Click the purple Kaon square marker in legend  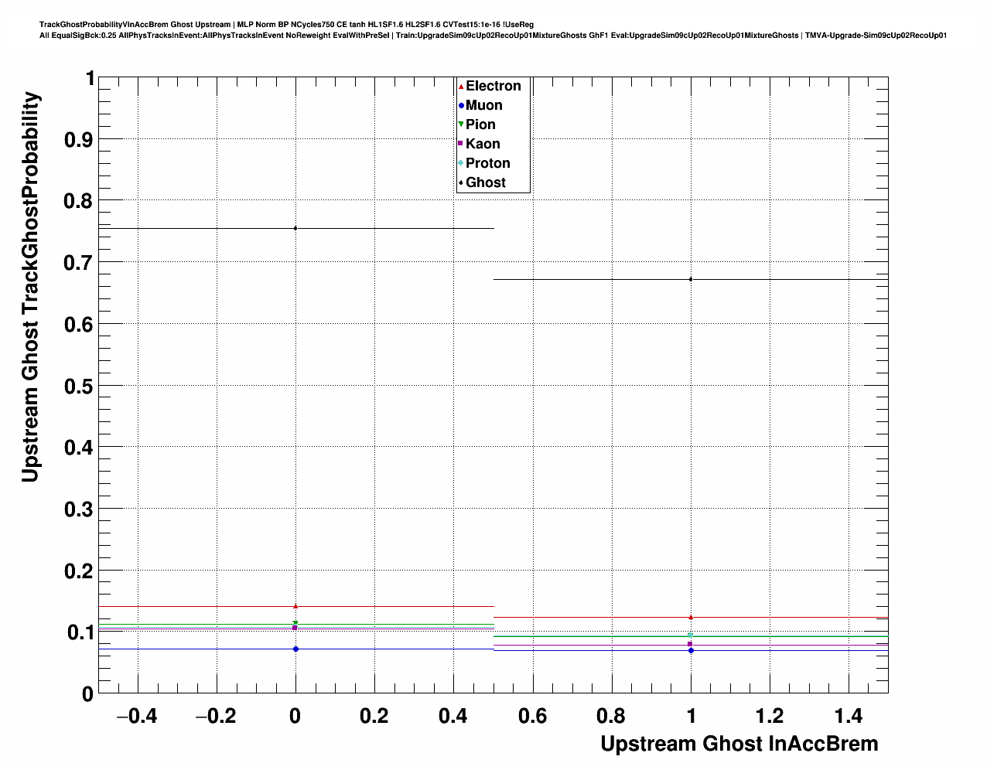461,144
